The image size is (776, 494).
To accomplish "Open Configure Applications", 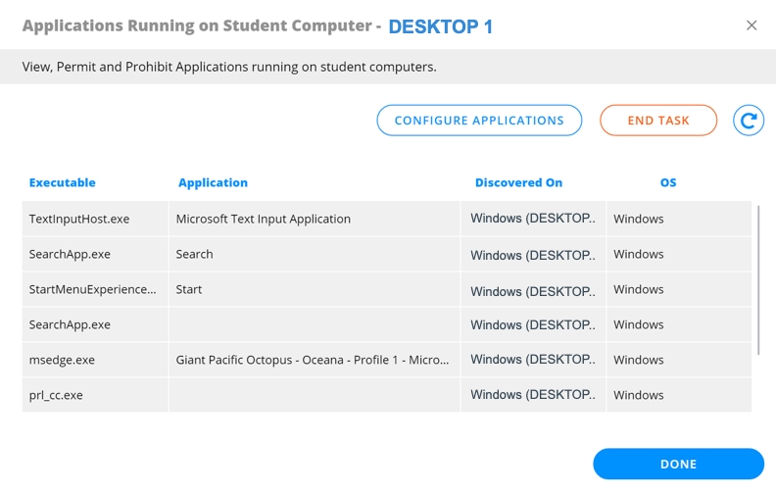I will click(479, 121).
